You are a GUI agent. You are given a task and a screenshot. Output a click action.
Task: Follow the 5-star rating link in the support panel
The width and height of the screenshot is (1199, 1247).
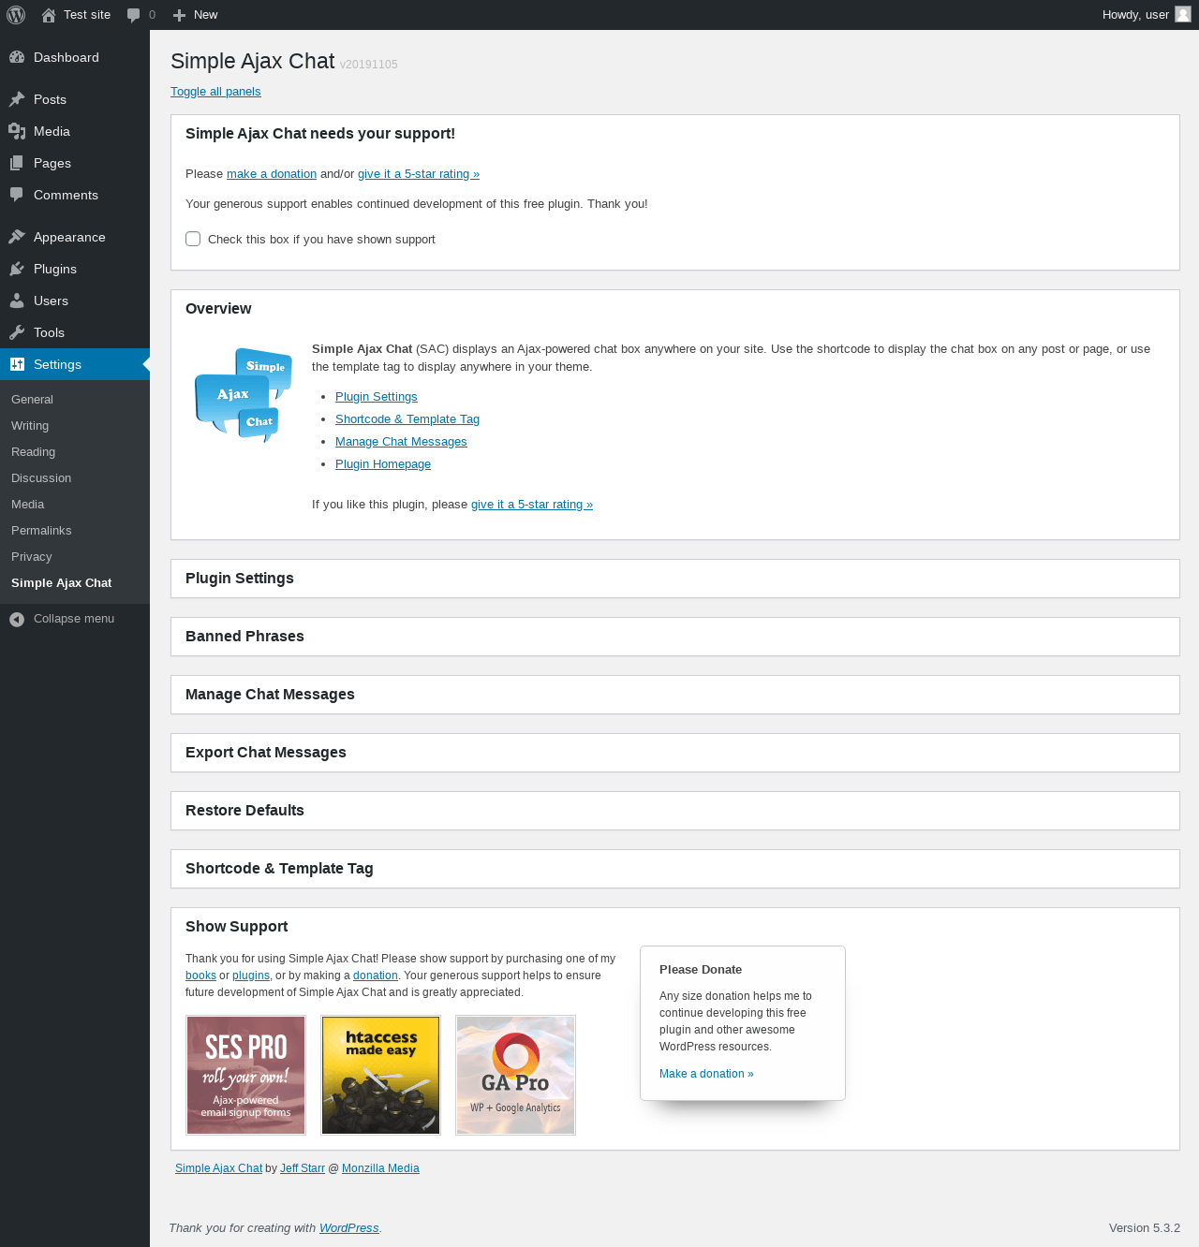419,174
